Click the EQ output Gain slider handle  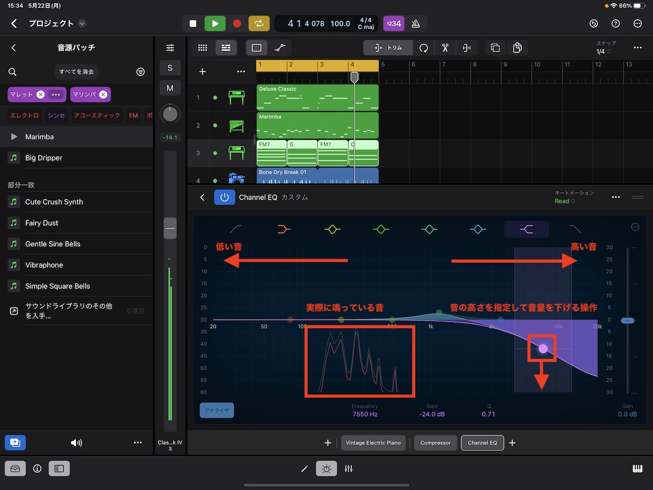point(627,321)
